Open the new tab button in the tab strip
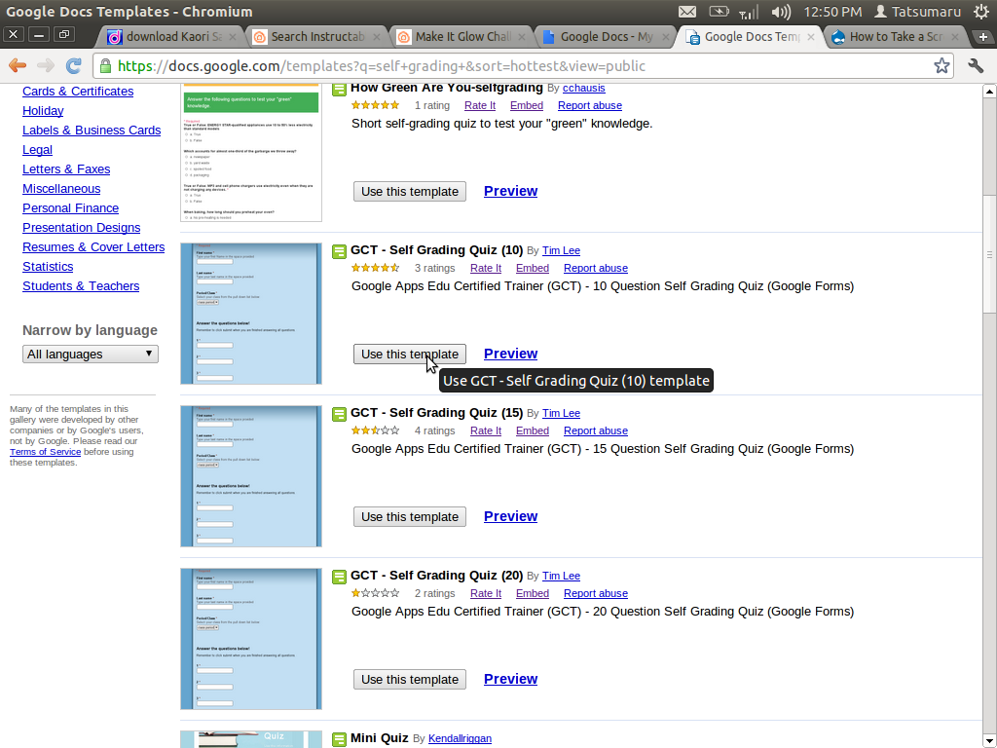The height and width of the screenshot is (748, 997). 983,37
